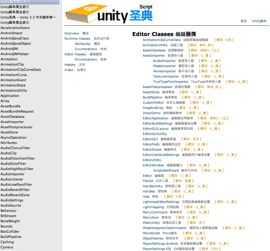Open the ModelImporterClipAnimation link
Screen dimensions: 270x251
coord(164,228)
